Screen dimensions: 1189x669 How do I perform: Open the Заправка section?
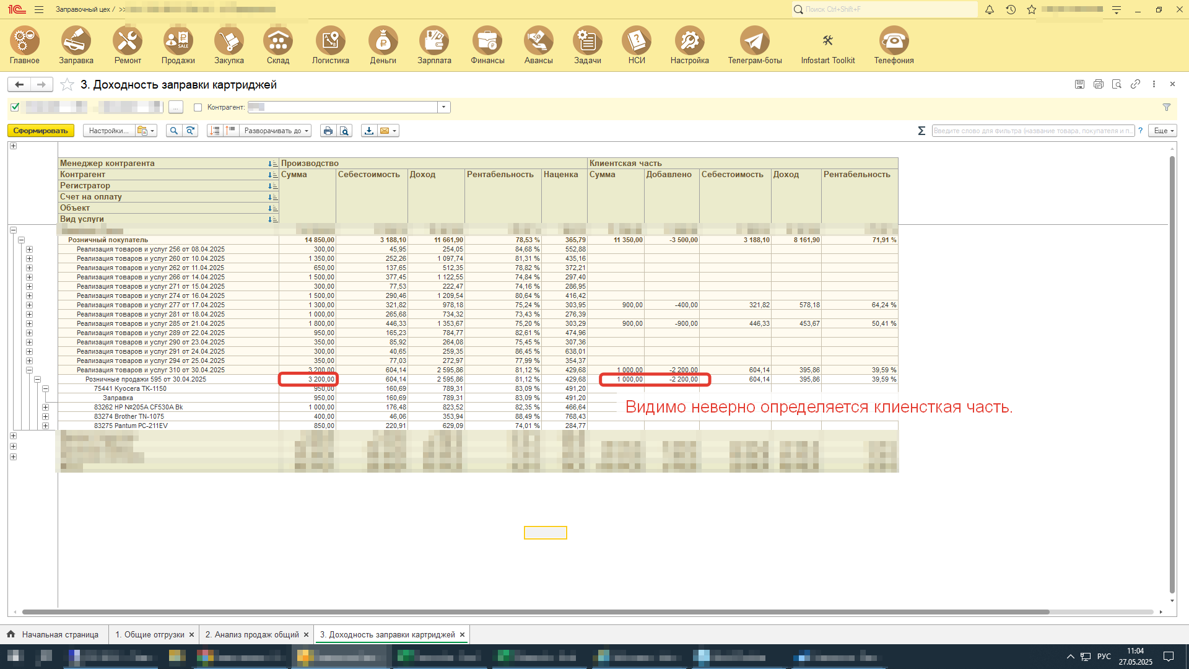pos(76,45)
